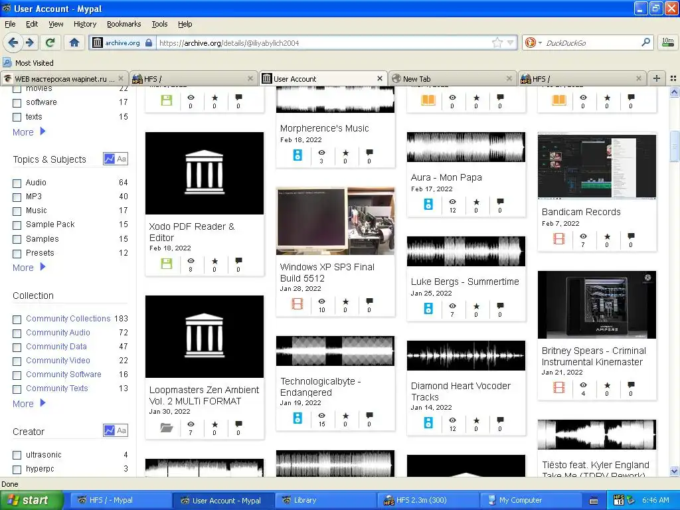Click the 10m extension icon in toolbar

668,42
